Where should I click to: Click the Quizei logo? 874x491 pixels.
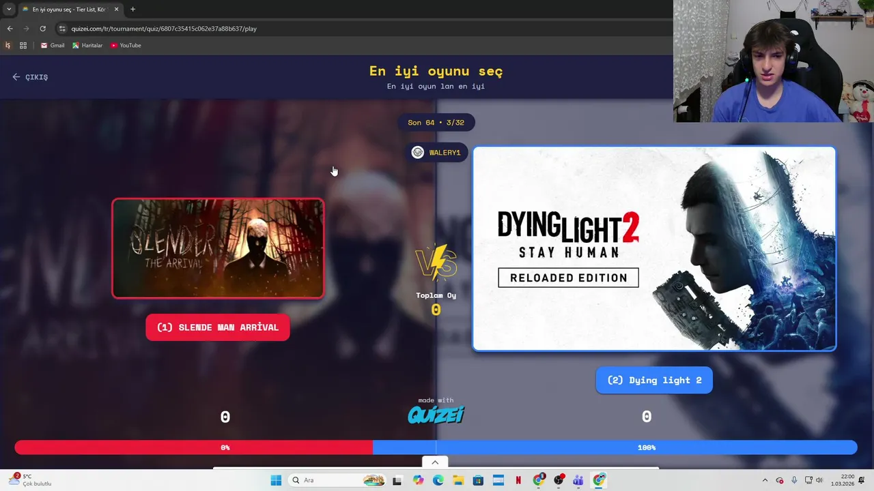point(436,414)
